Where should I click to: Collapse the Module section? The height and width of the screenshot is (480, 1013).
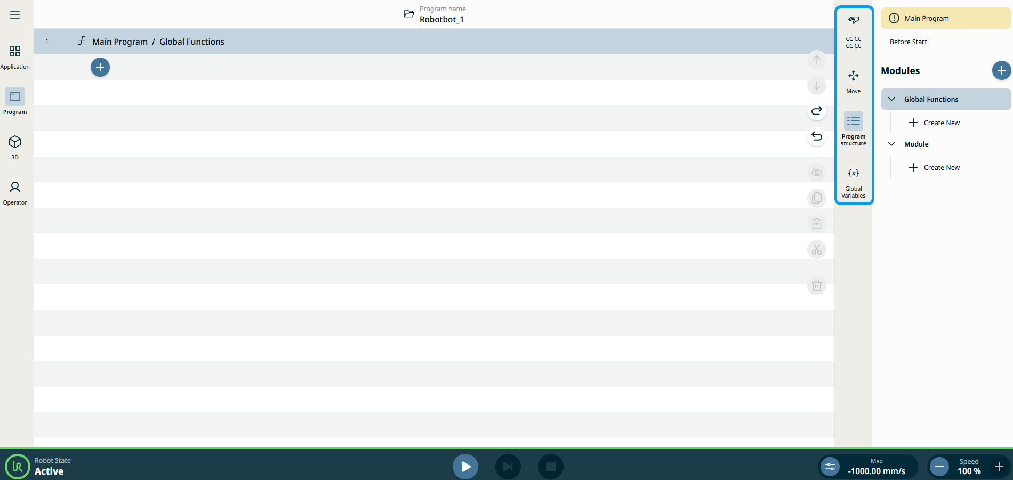point(891,144)
